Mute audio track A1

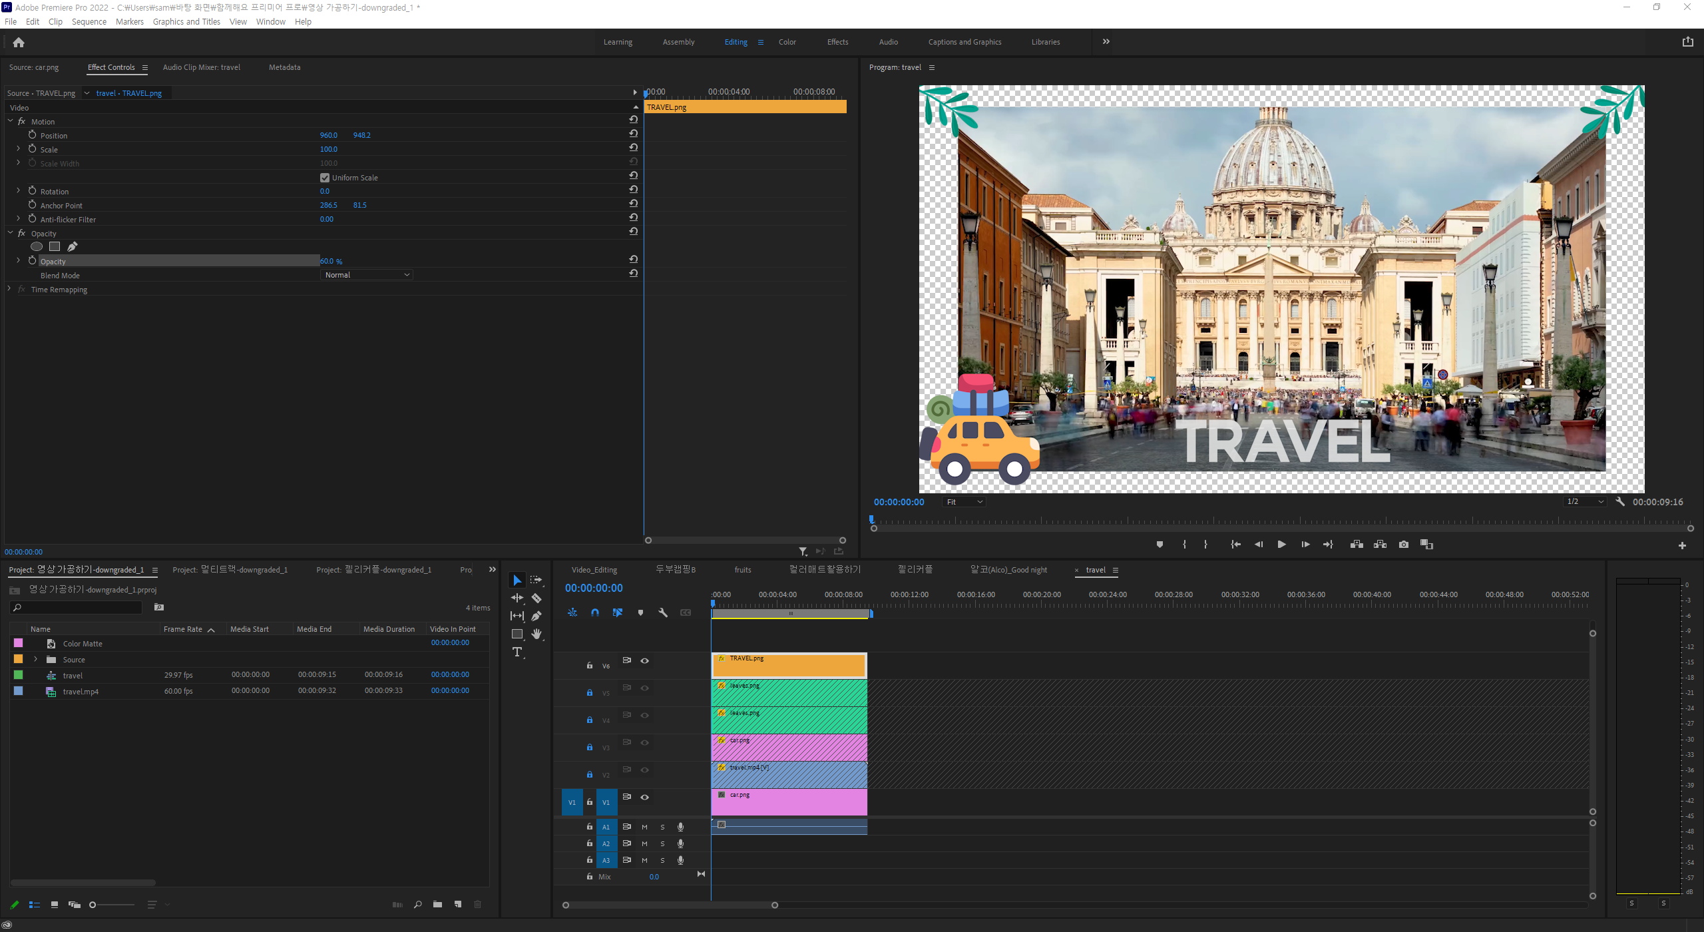[644, 827]
